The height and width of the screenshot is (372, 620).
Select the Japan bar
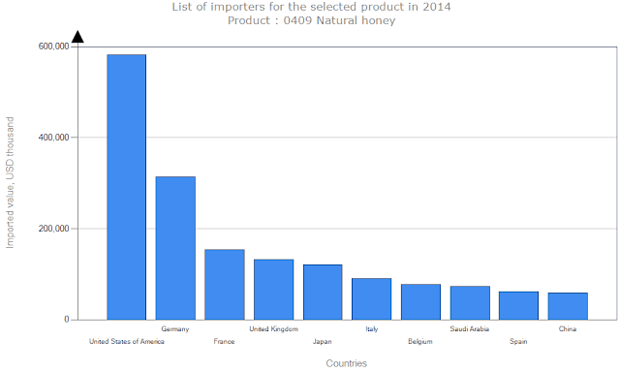coord(323,293)
